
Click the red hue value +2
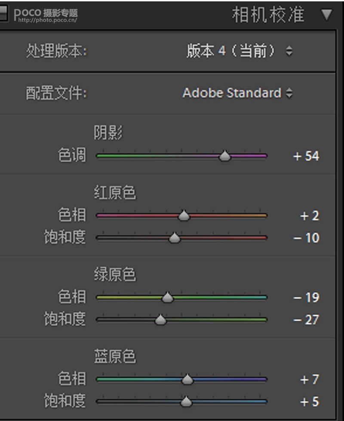click(x=310, y=216)
